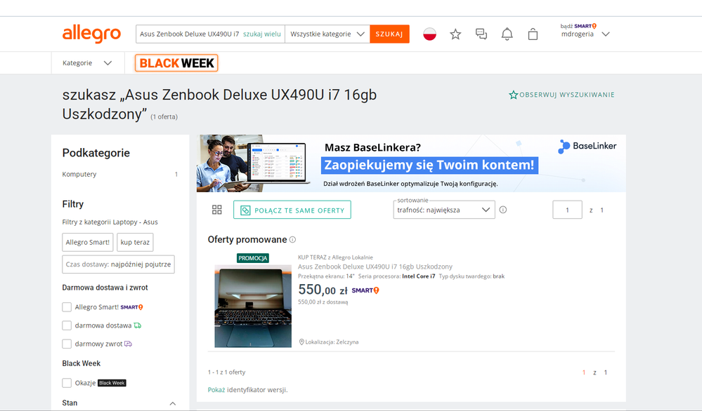Open notifications bell icon
This screenshot has width=702, height=411.
[507, 34]
